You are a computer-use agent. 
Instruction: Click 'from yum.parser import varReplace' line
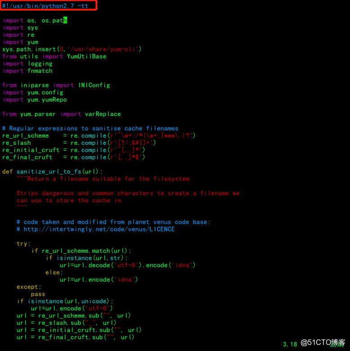(62, 114)
